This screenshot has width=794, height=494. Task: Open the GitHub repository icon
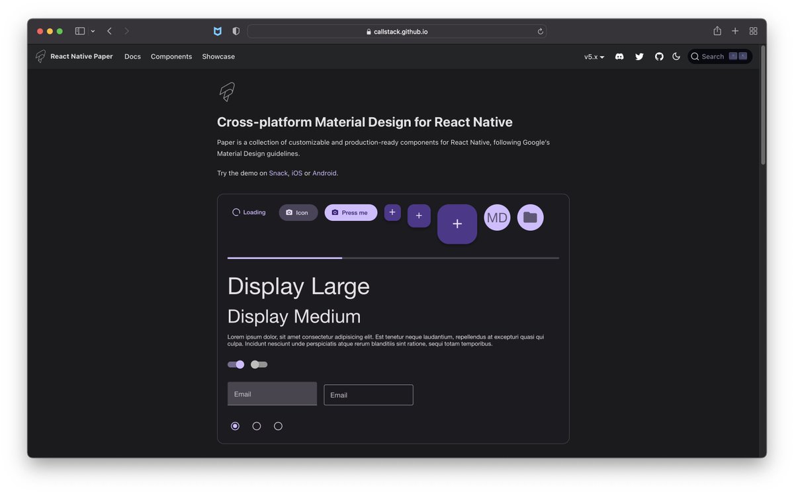[659, 57]
